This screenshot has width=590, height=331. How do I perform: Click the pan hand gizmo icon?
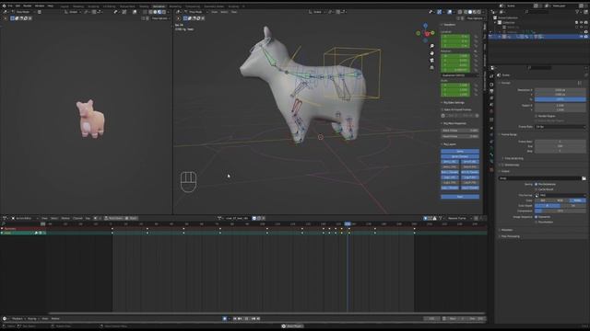[432, 53]
